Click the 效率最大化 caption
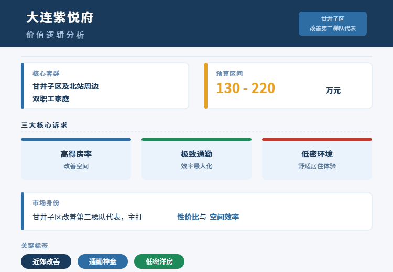The width and height of the screenshot is (393, 272). coord(196,166)
